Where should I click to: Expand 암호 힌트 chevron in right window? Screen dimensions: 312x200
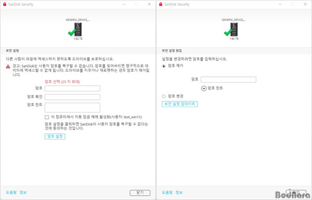point(204,88)
